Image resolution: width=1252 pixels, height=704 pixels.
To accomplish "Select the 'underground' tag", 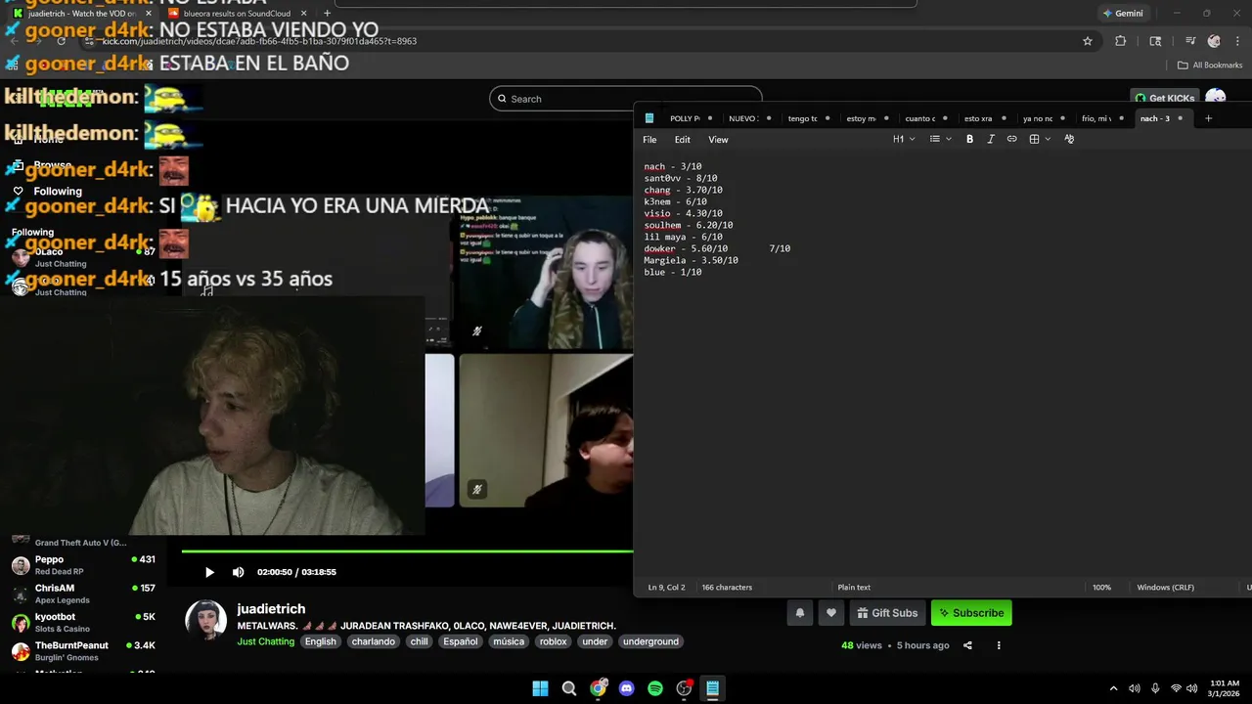I will [650, 641].
